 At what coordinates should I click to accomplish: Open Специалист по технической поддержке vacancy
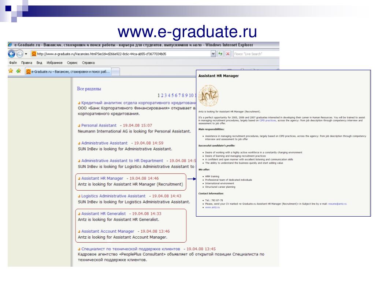pyautogui.click(x=131, y=249)
